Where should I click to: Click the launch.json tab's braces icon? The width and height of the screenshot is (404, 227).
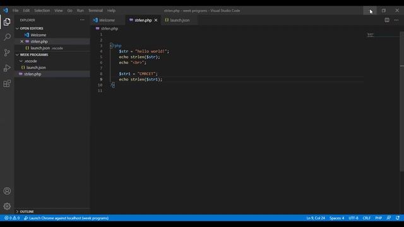click(x=167, y=20)
